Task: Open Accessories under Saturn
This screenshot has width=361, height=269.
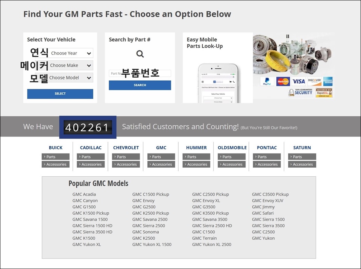Action: [x=302, y=164]
